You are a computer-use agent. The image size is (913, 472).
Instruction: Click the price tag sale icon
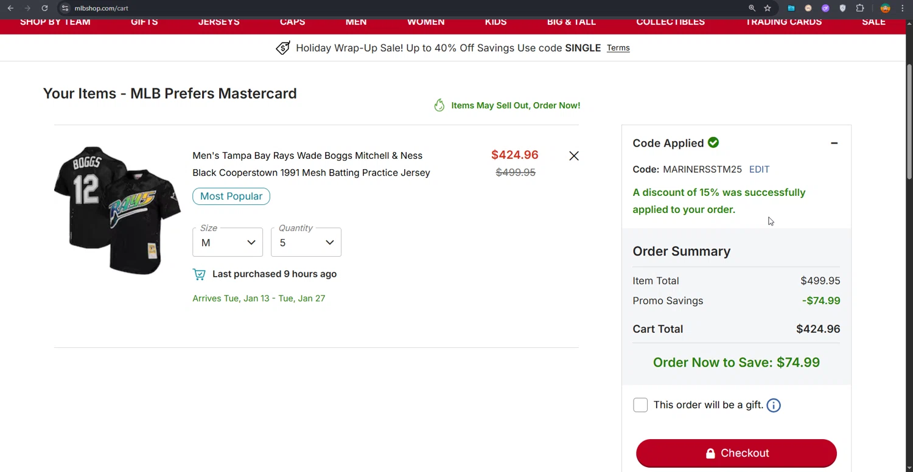283,49
